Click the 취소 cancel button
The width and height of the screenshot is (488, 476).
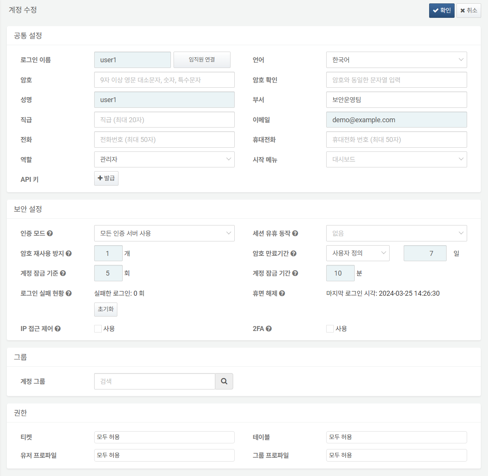(469, 11)
